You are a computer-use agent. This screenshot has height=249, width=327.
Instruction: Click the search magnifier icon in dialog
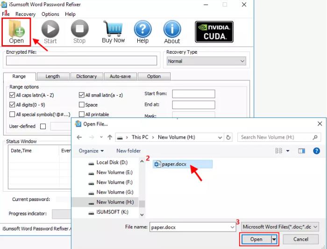(315, 137)
